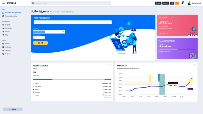Click the recent searches traffic bar
This screenshot has height=114, width=203.
pos(72,80)
